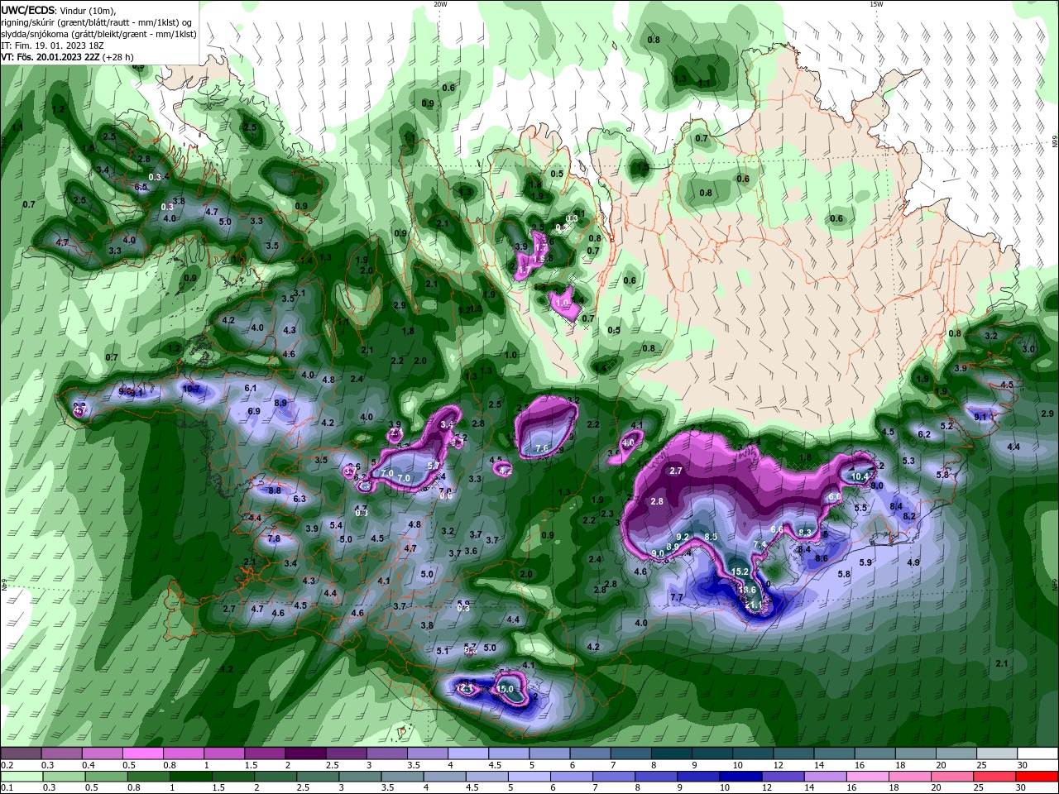The width and height of the screenshot is (1059, 794).
Task: Click the '15.0' value on the south coast
Action: click(x=505, y=689)
